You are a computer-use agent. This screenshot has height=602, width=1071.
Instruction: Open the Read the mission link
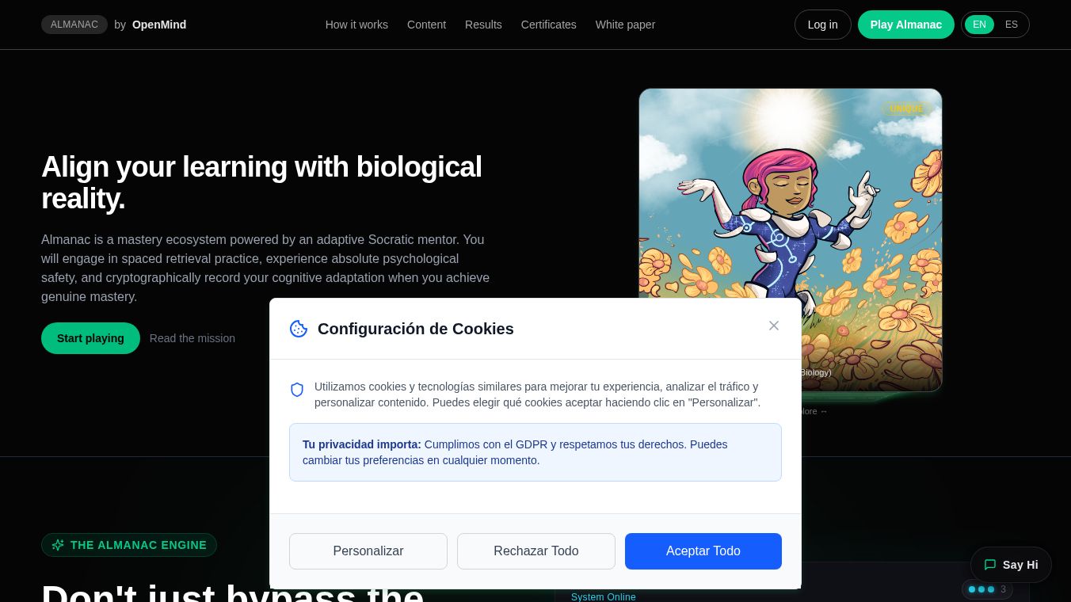[x=192, y=338]
